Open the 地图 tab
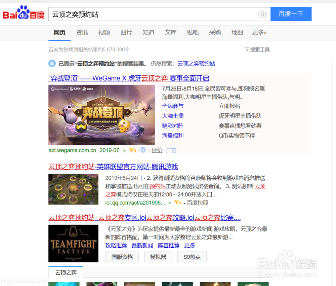336x286 pixels. click(237, 33)
